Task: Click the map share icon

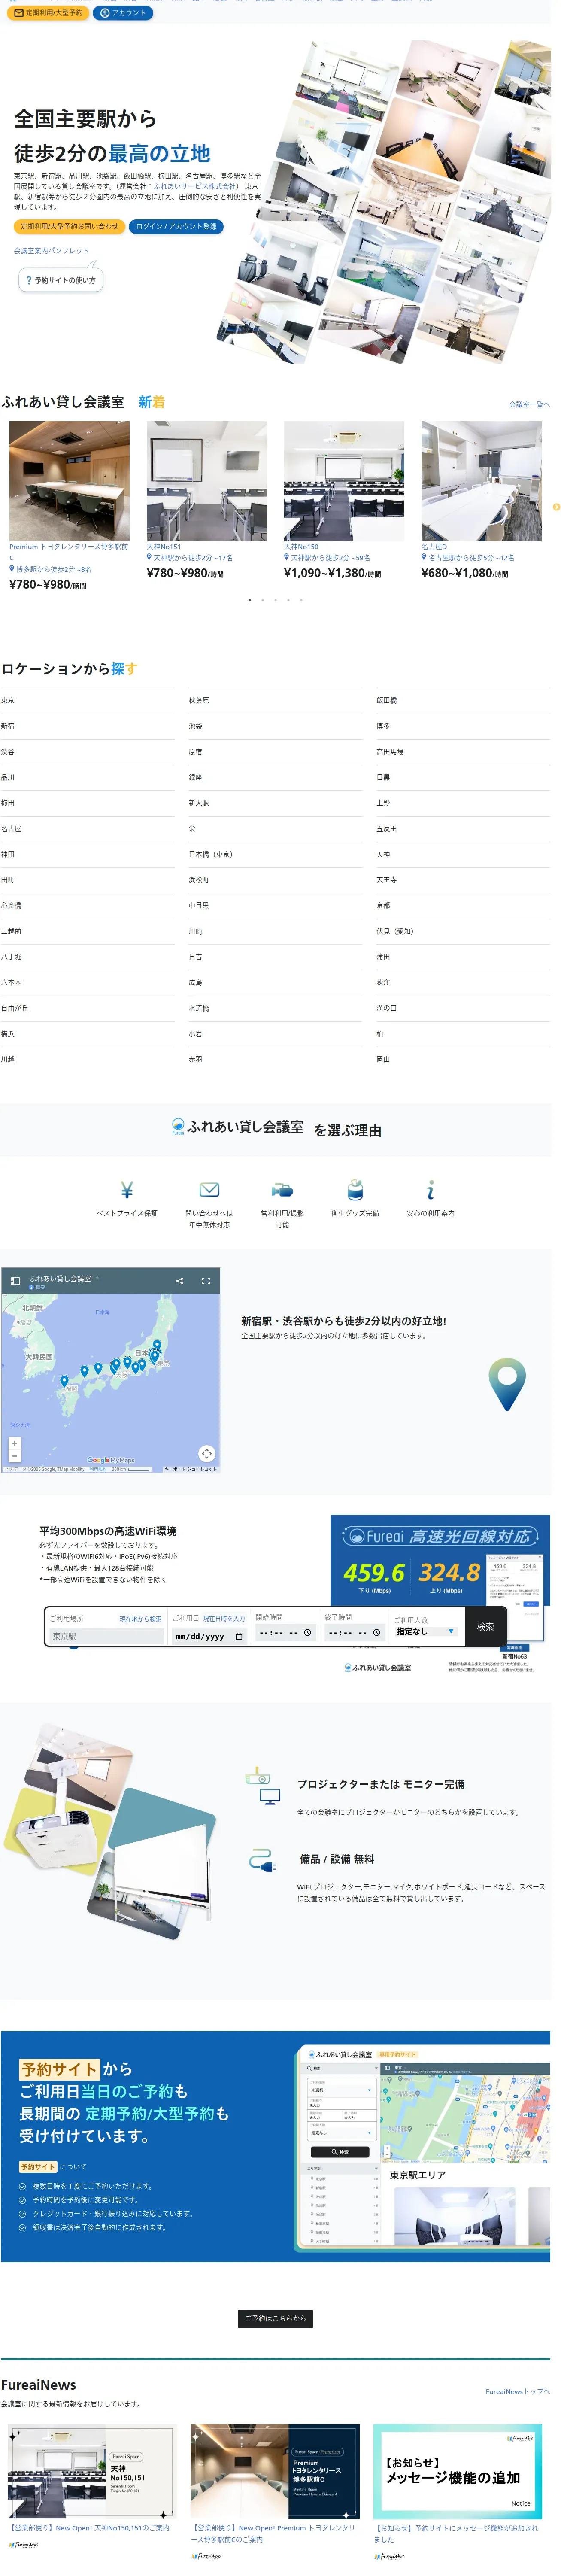Action: (180, 1281)
